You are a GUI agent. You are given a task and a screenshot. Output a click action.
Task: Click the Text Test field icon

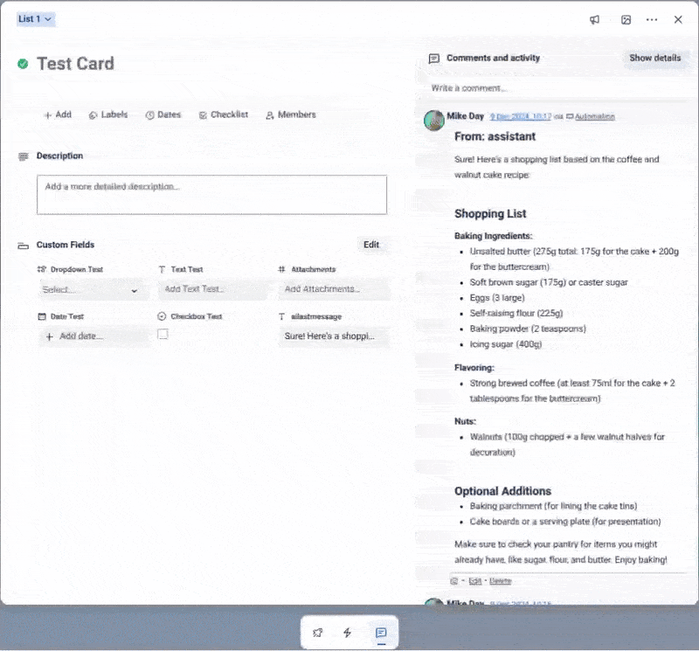(162, 269)
